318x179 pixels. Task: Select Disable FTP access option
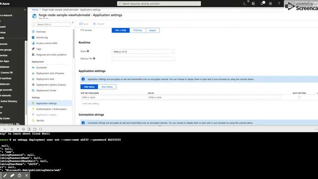coord(153,30)
